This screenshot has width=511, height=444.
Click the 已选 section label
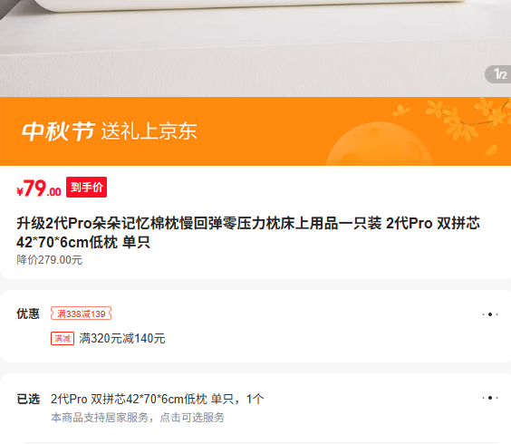28,399
